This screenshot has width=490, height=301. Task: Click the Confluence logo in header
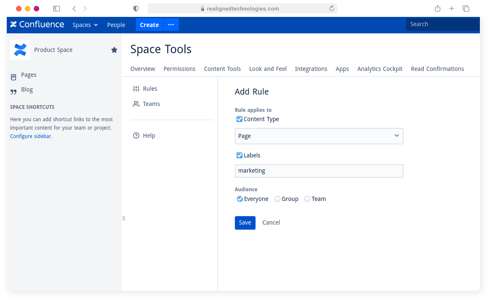[37, 24]
